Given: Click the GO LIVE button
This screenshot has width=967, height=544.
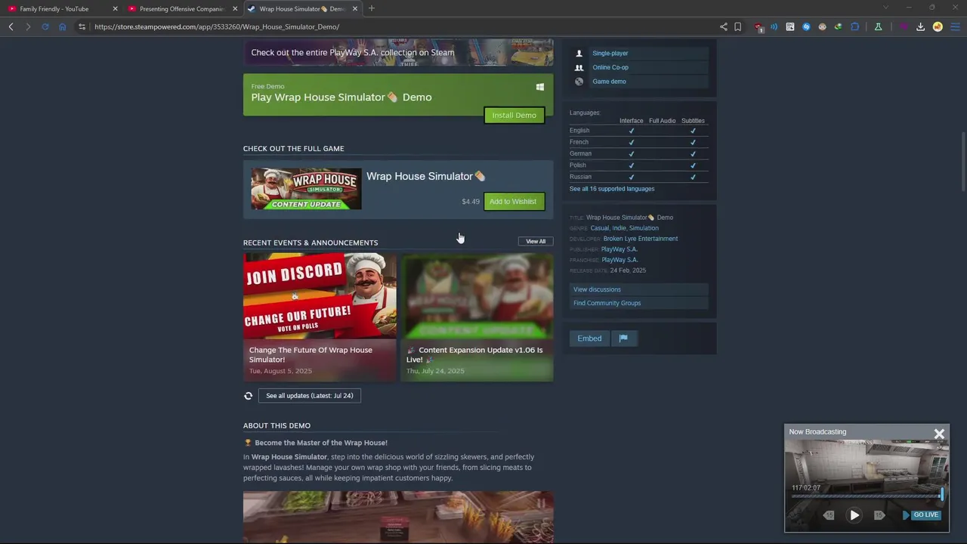Looking at the screenshot, I should pos(922,515).
